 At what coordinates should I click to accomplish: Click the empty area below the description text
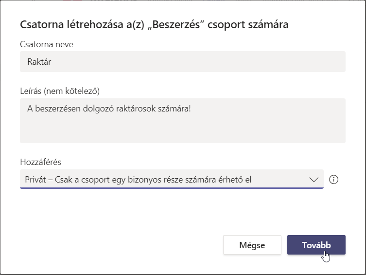(182, 130)
